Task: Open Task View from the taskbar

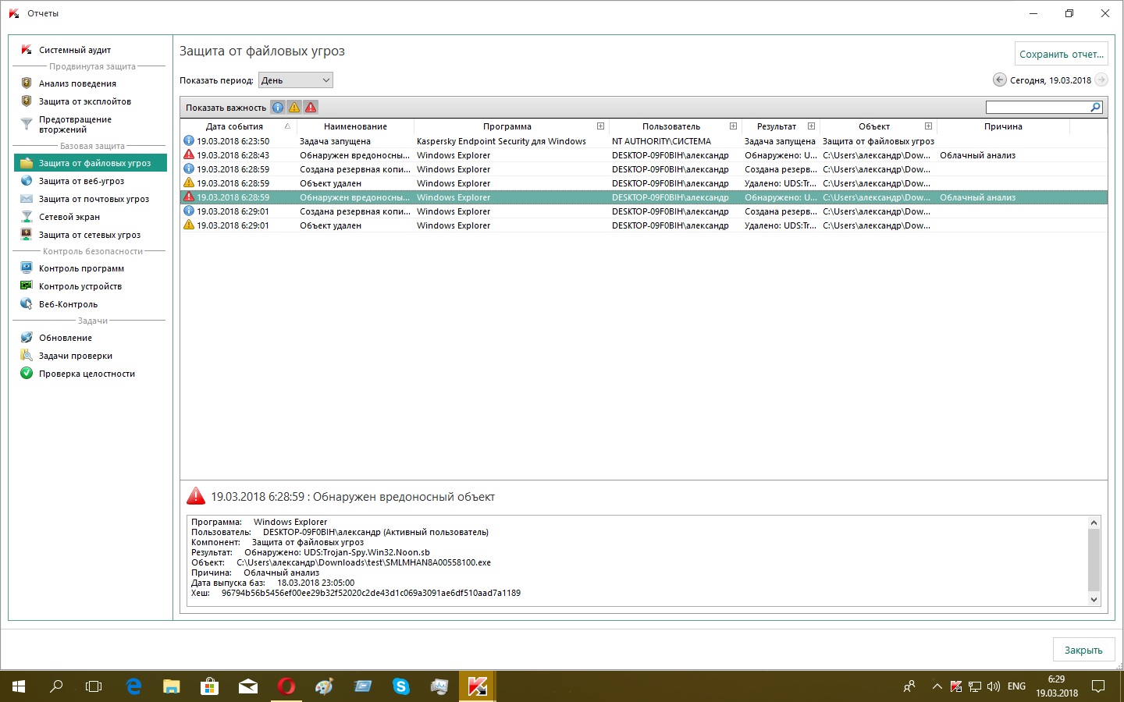Action: pos(94,686)
